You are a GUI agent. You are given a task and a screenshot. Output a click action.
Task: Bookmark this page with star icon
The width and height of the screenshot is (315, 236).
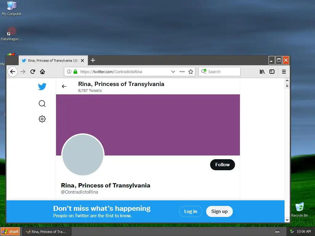point(191,72)
